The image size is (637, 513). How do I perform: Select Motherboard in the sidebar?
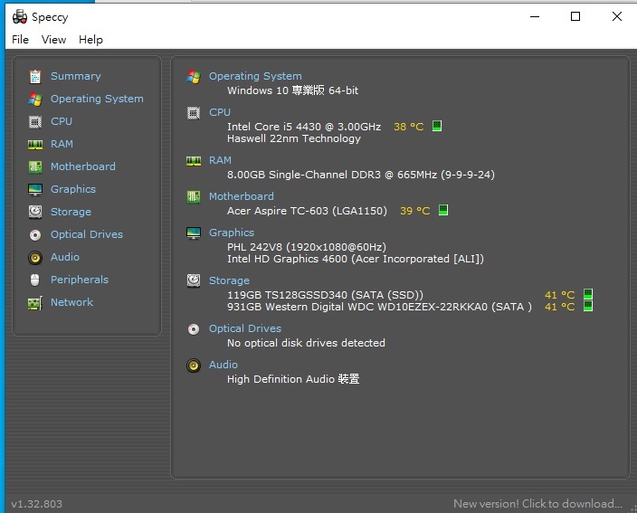tap(83, 166)
